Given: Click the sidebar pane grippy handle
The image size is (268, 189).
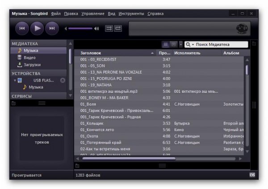Looking at the screenshot, I should point(42,103).
